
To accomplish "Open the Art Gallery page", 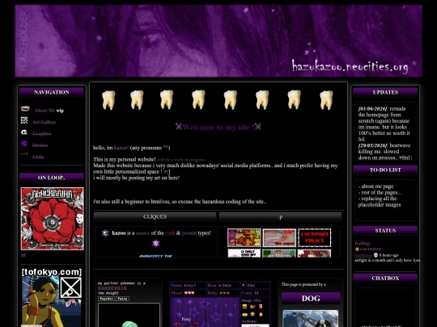I will [44, 122].
